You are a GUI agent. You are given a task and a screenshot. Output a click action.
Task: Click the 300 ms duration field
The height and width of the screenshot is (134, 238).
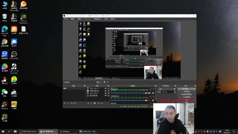click(x=167, y=92)
